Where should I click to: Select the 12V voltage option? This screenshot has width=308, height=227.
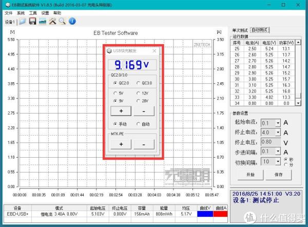(138, 93)
